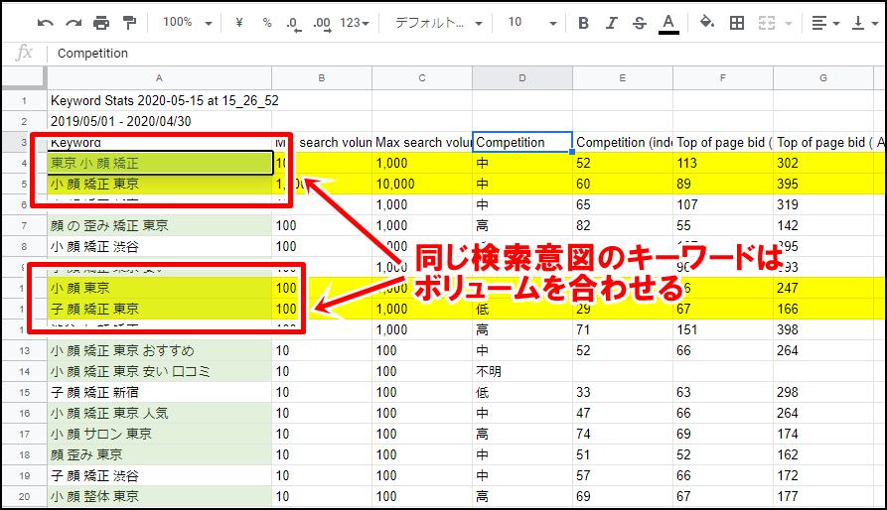
Task: Open the merge cells dropdown arrow
Action: point(789,23)
